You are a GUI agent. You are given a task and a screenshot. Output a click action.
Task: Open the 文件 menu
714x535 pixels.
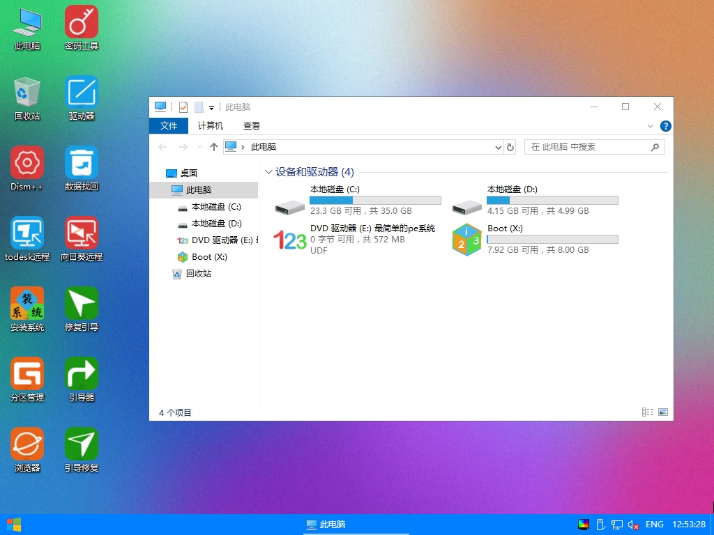169,125
